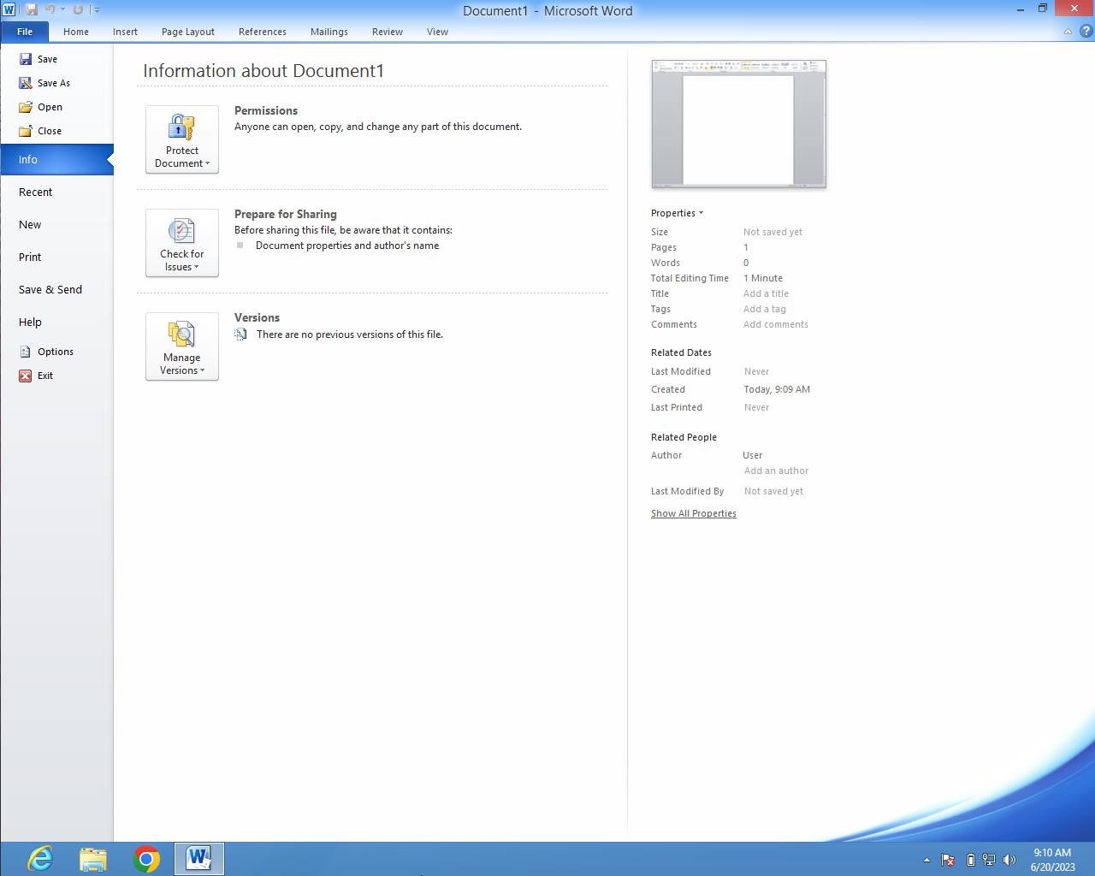The height and width of the screenshot is (876, 1095).
Task: Expand the Protect Document dropdown
Action: tap(182, 139)
